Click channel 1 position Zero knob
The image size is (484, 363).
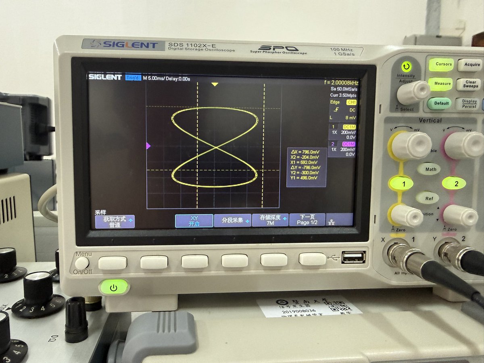click(x=407, y=215)
